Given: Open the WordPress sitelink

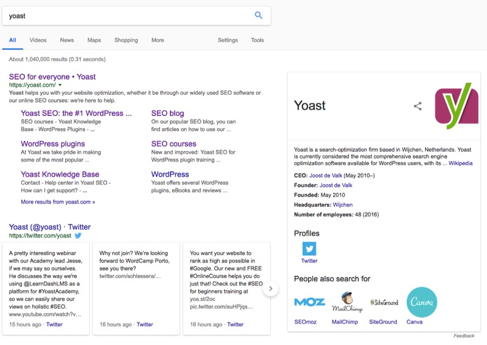Looking at the screenshot, I should [x=170, y=174].
